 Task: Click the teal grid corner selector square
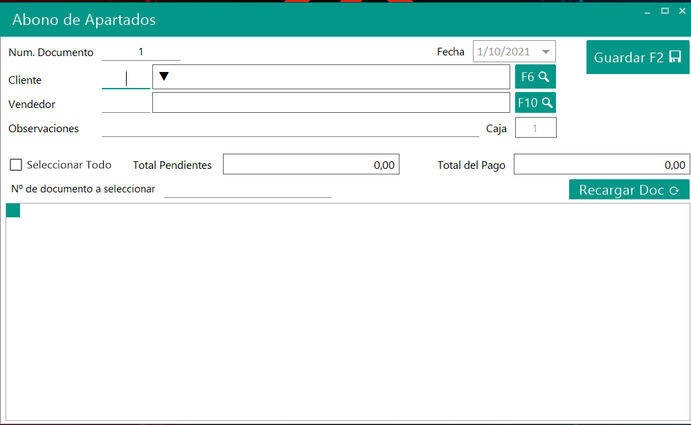(13, 210)
